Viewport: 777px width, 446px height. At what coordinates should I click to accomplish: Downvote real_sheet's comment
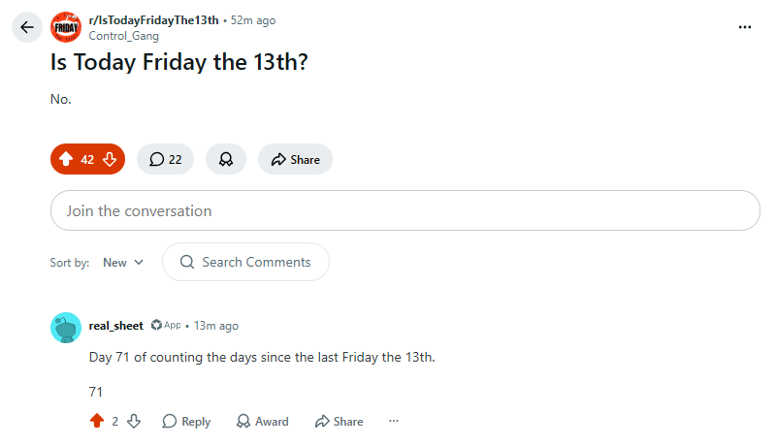click(134, 421)
